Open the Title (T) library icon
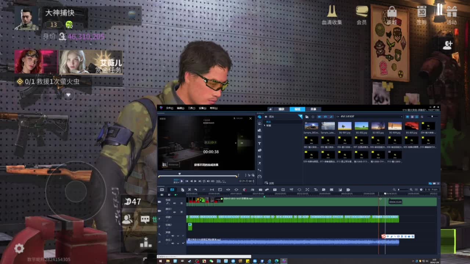This screenshot has height=264, width=470. [x=259, y=143]
